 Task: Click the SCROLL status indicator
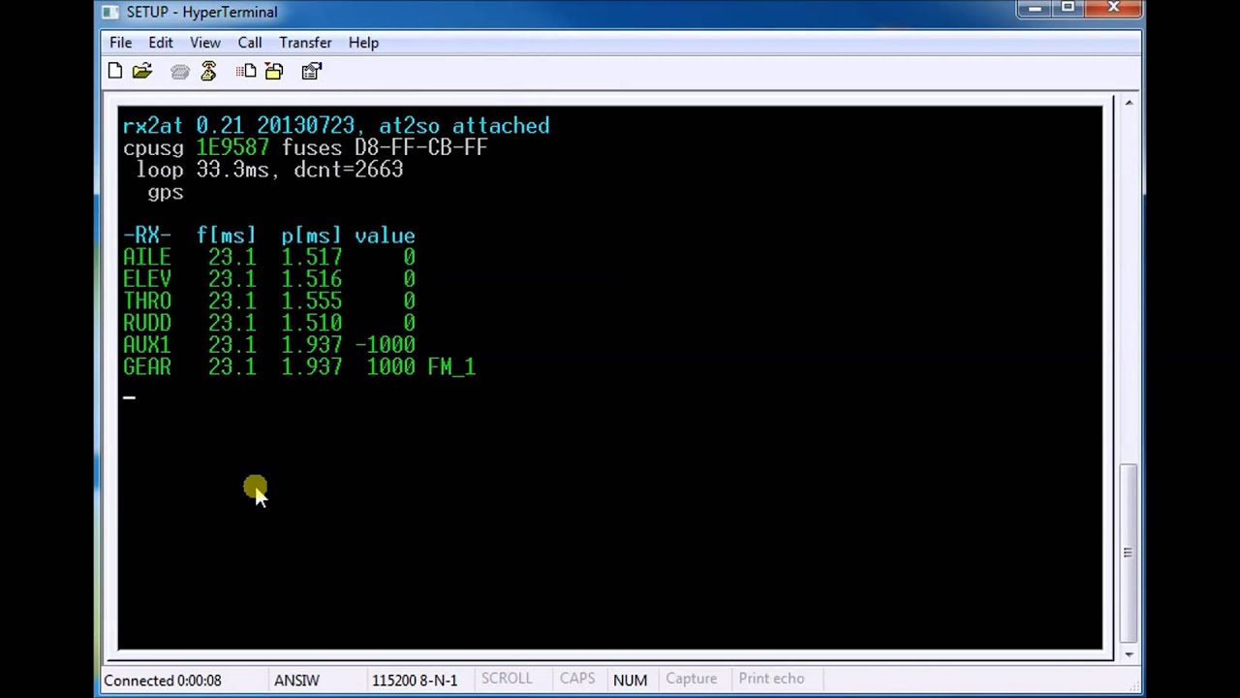(507, 680)
